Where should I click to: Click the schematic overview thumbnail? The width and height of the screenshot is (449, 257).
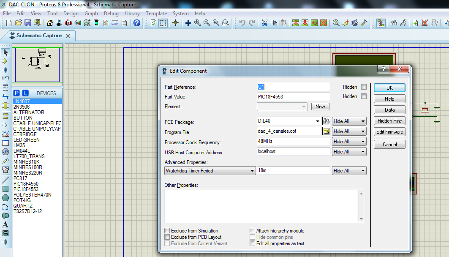coord(37,65)
